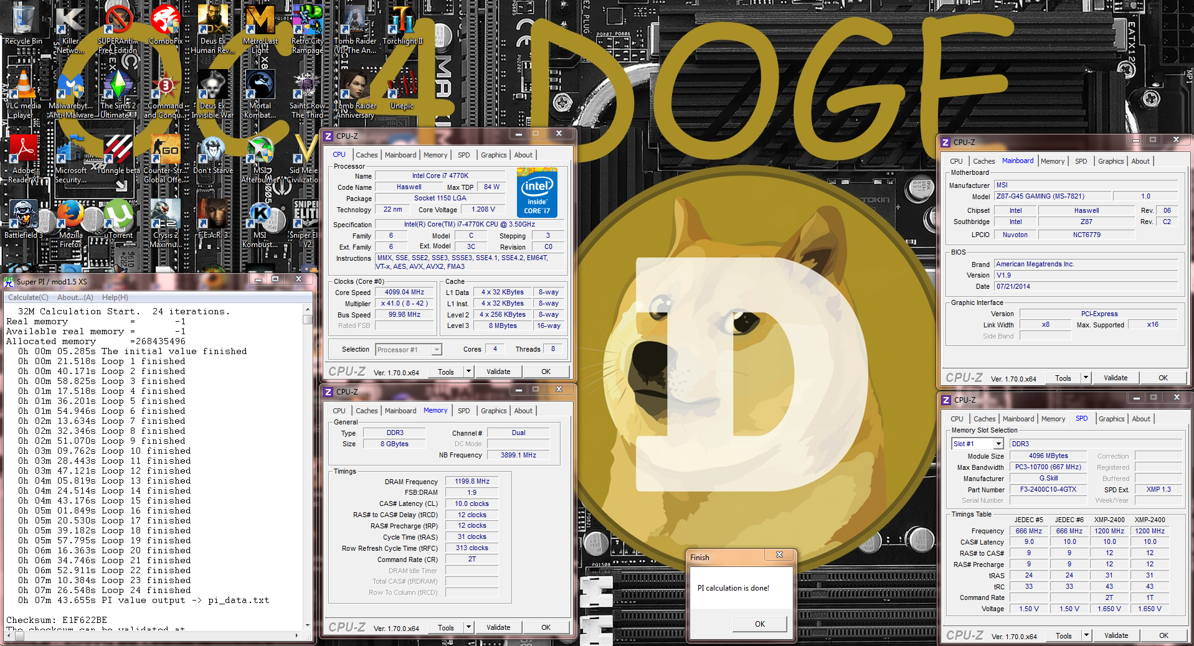Image resolution: width=1194 pixels, height=646 pixels.
Task: Click the Checksum: E1F622BE line
Action: coord(57,620)
